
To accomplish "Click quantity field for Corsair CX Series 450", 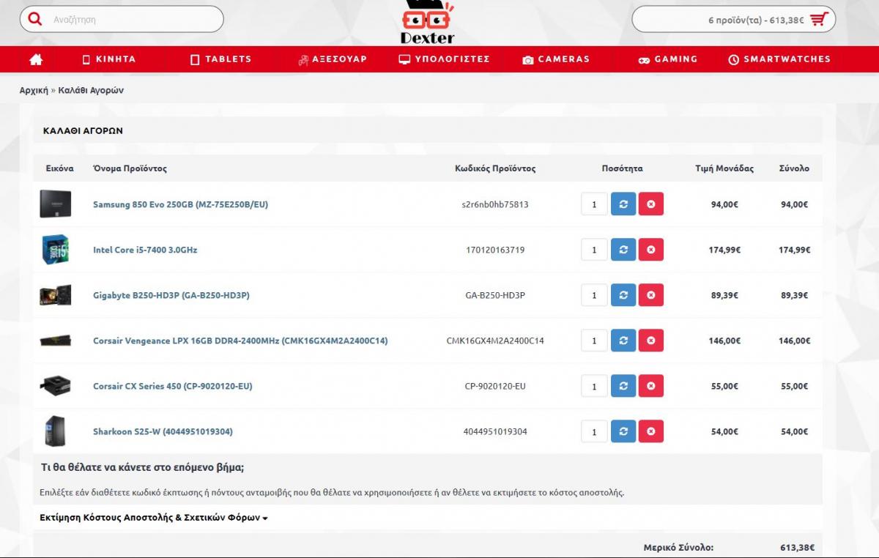I will click(594, 386).
